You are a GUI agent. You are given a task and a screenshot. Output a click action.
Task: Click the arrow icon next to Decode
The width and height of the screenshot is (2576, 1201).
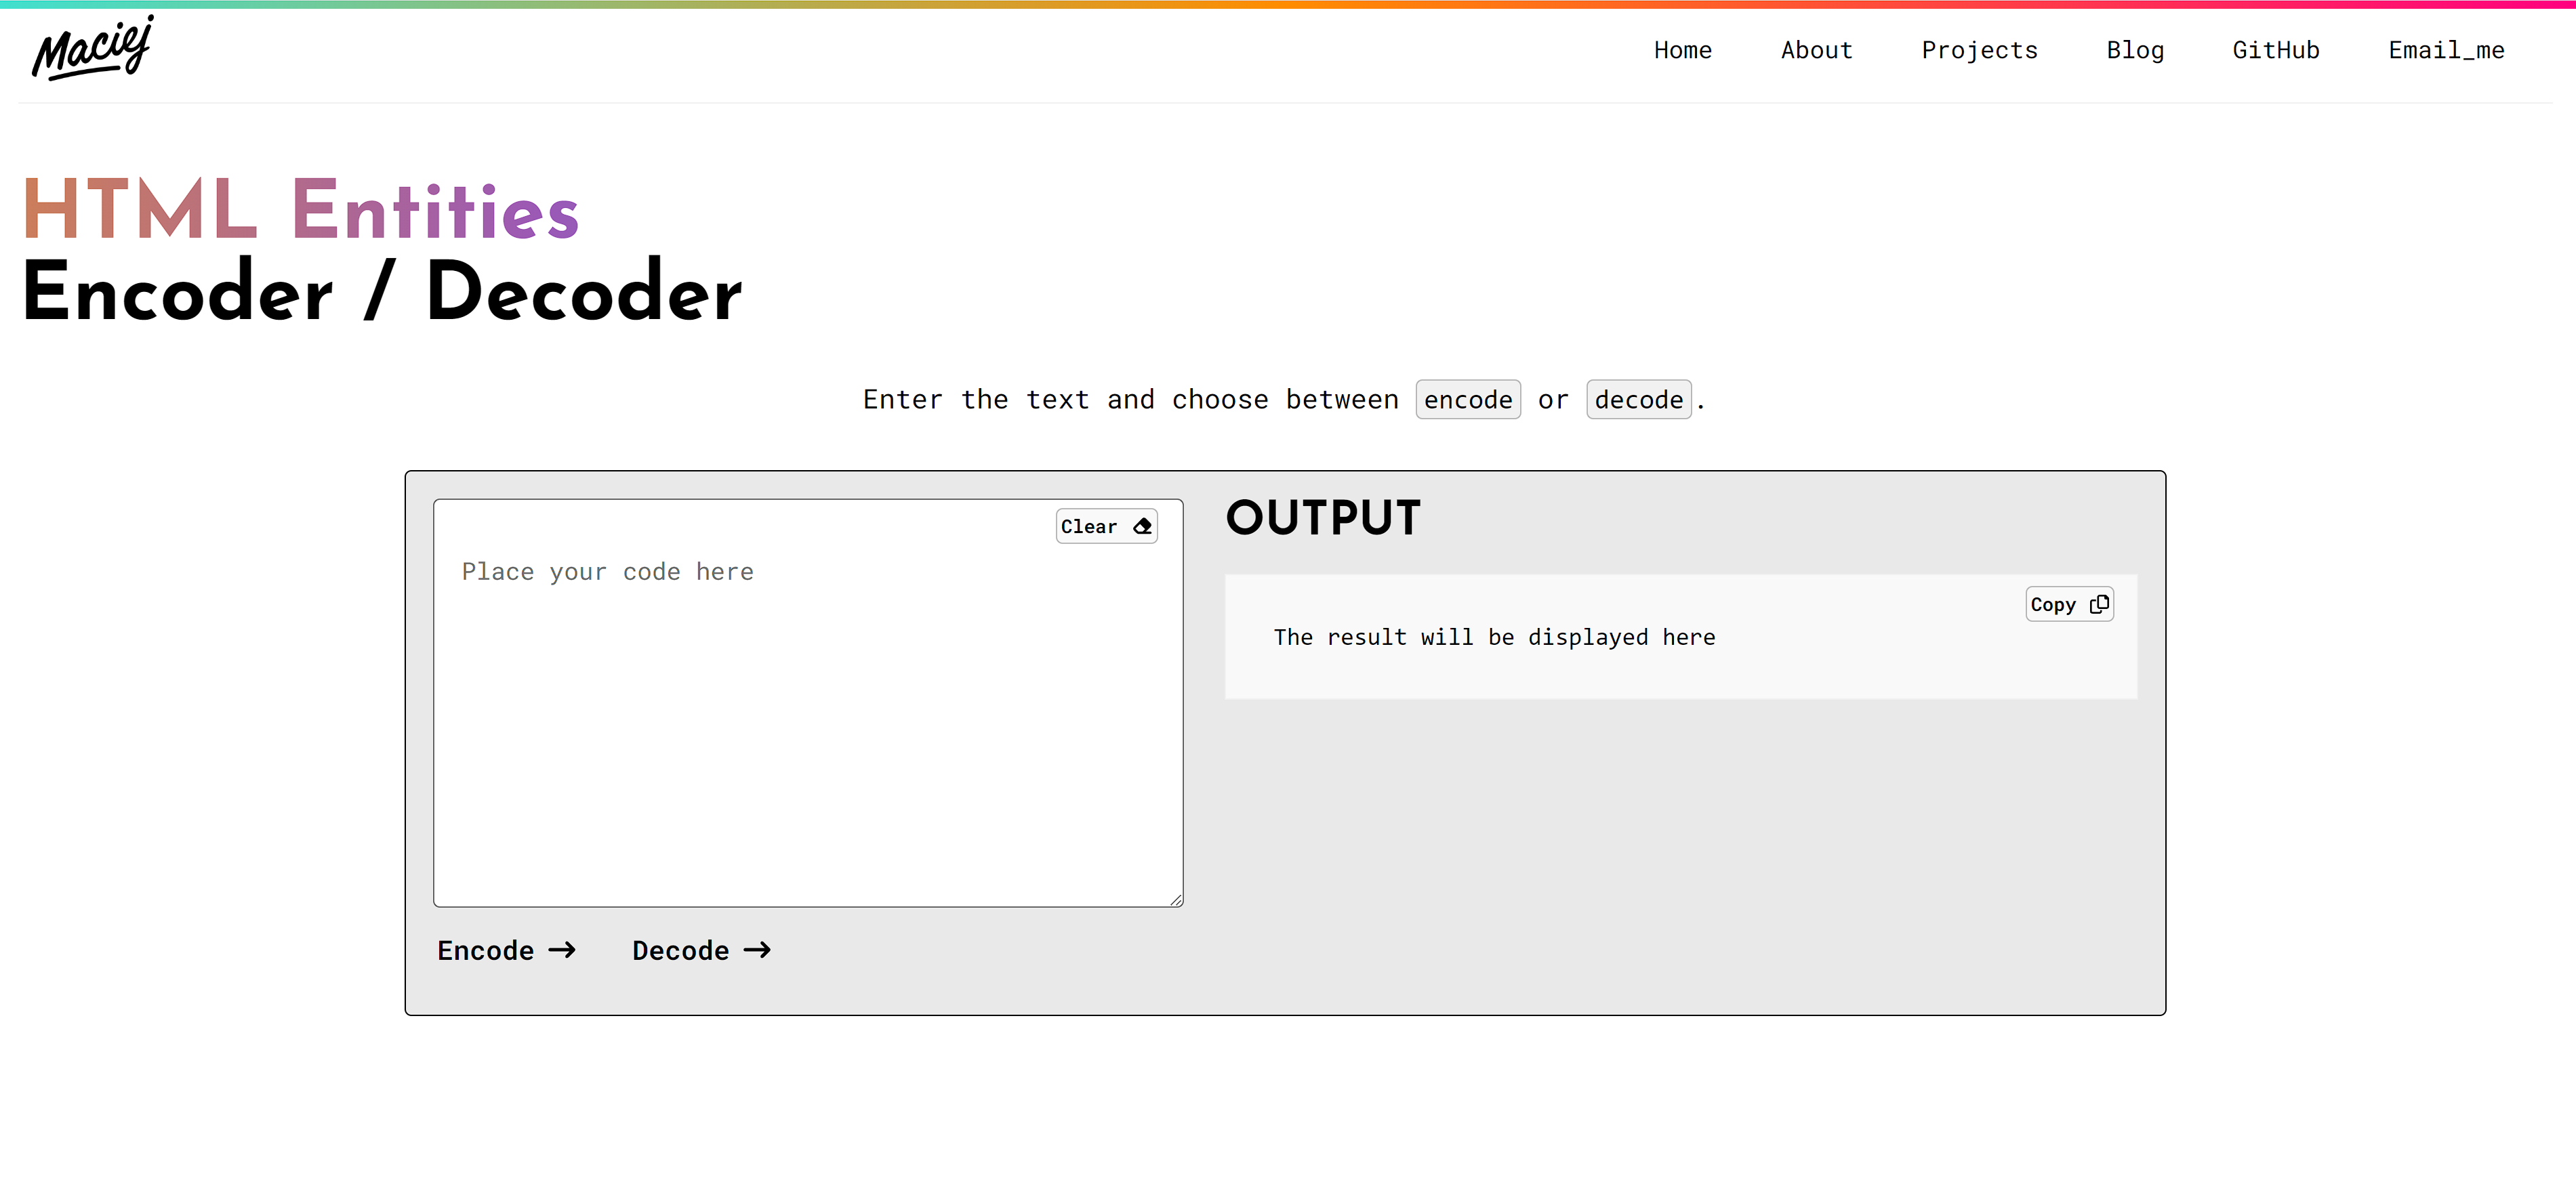(x=757, y=949)
